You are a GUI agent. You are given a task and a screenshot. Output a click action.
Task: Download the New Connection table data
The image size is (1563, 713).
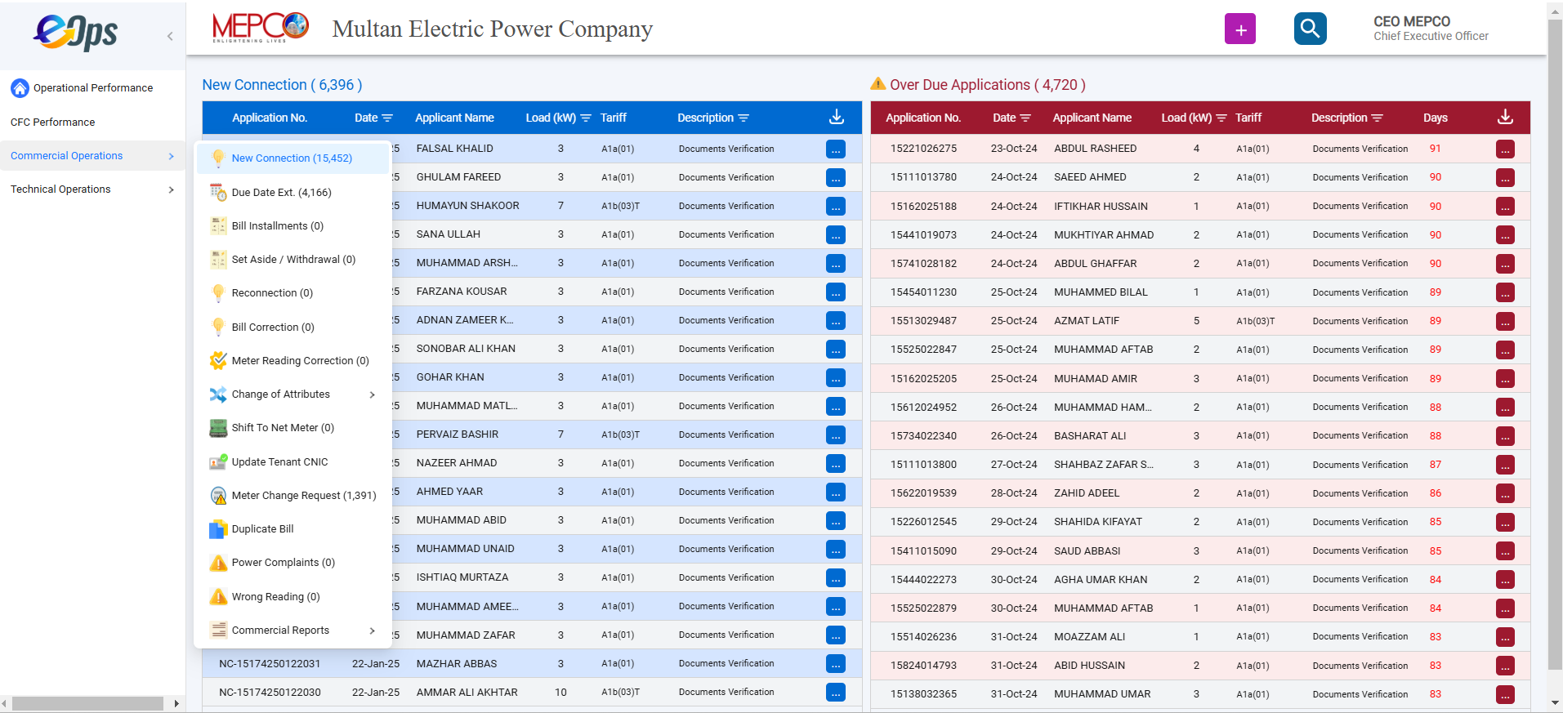pyautogui.click(x=836, y=118)
